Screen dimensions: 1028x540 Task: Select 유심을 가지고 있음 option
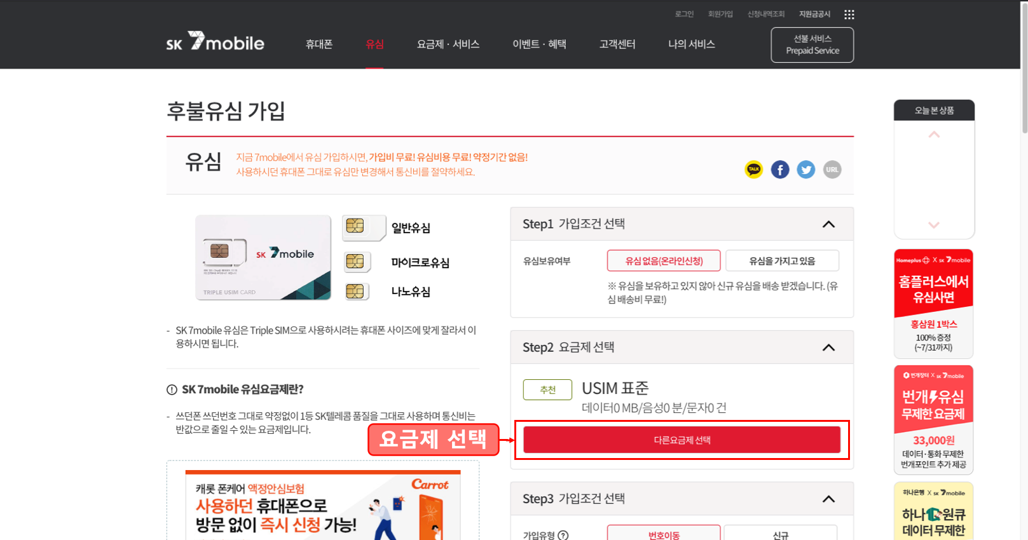coord(782,261)
